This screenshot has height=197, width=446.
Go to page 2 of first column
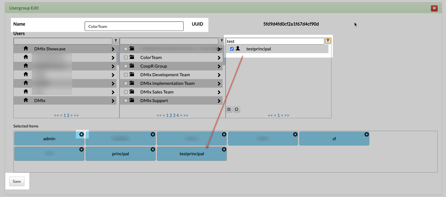click(x=68, y=115)
